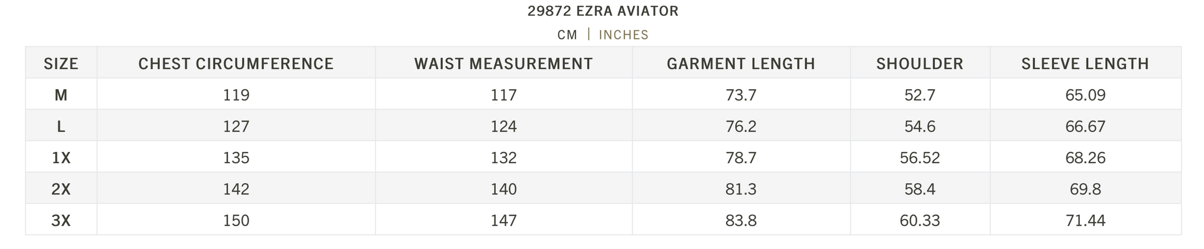The image size is (1204, 249).
Task: Select the CM unit option
Action: [567, 35]
